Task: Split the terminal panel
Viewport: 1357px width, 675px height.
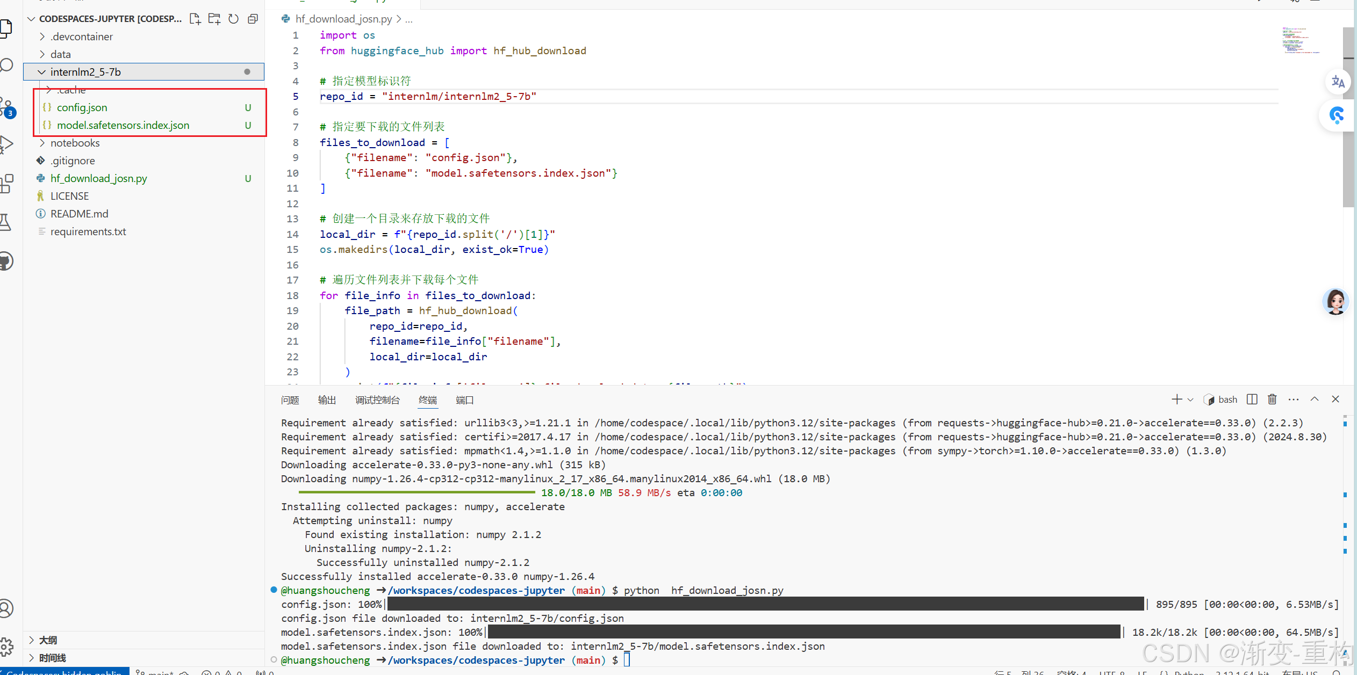Action: 1252,400
